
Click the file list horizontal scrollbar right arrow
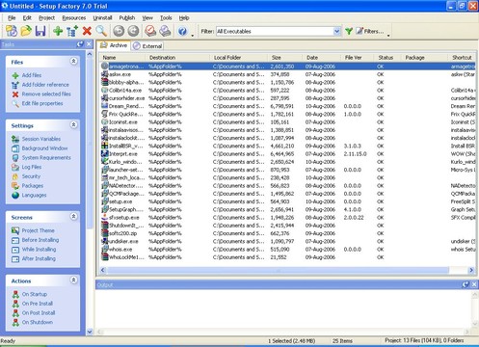tap(471, 270)
